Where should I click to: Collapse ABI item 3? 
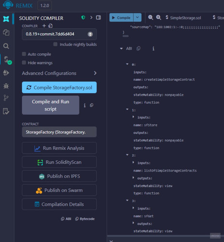click(x=127, y=200)
